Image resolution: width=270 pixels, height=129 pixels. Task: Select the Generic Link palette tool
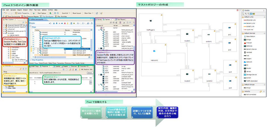(x=249, y=23)
